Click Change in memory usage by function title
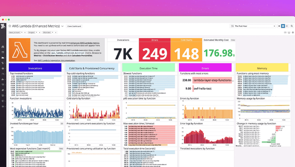Screen dimensions: 295x167 click(256, 123)
